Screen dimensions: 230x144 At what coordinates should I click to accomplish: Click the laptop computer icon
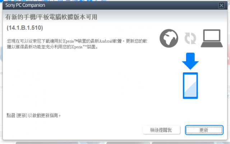point(212,39)
